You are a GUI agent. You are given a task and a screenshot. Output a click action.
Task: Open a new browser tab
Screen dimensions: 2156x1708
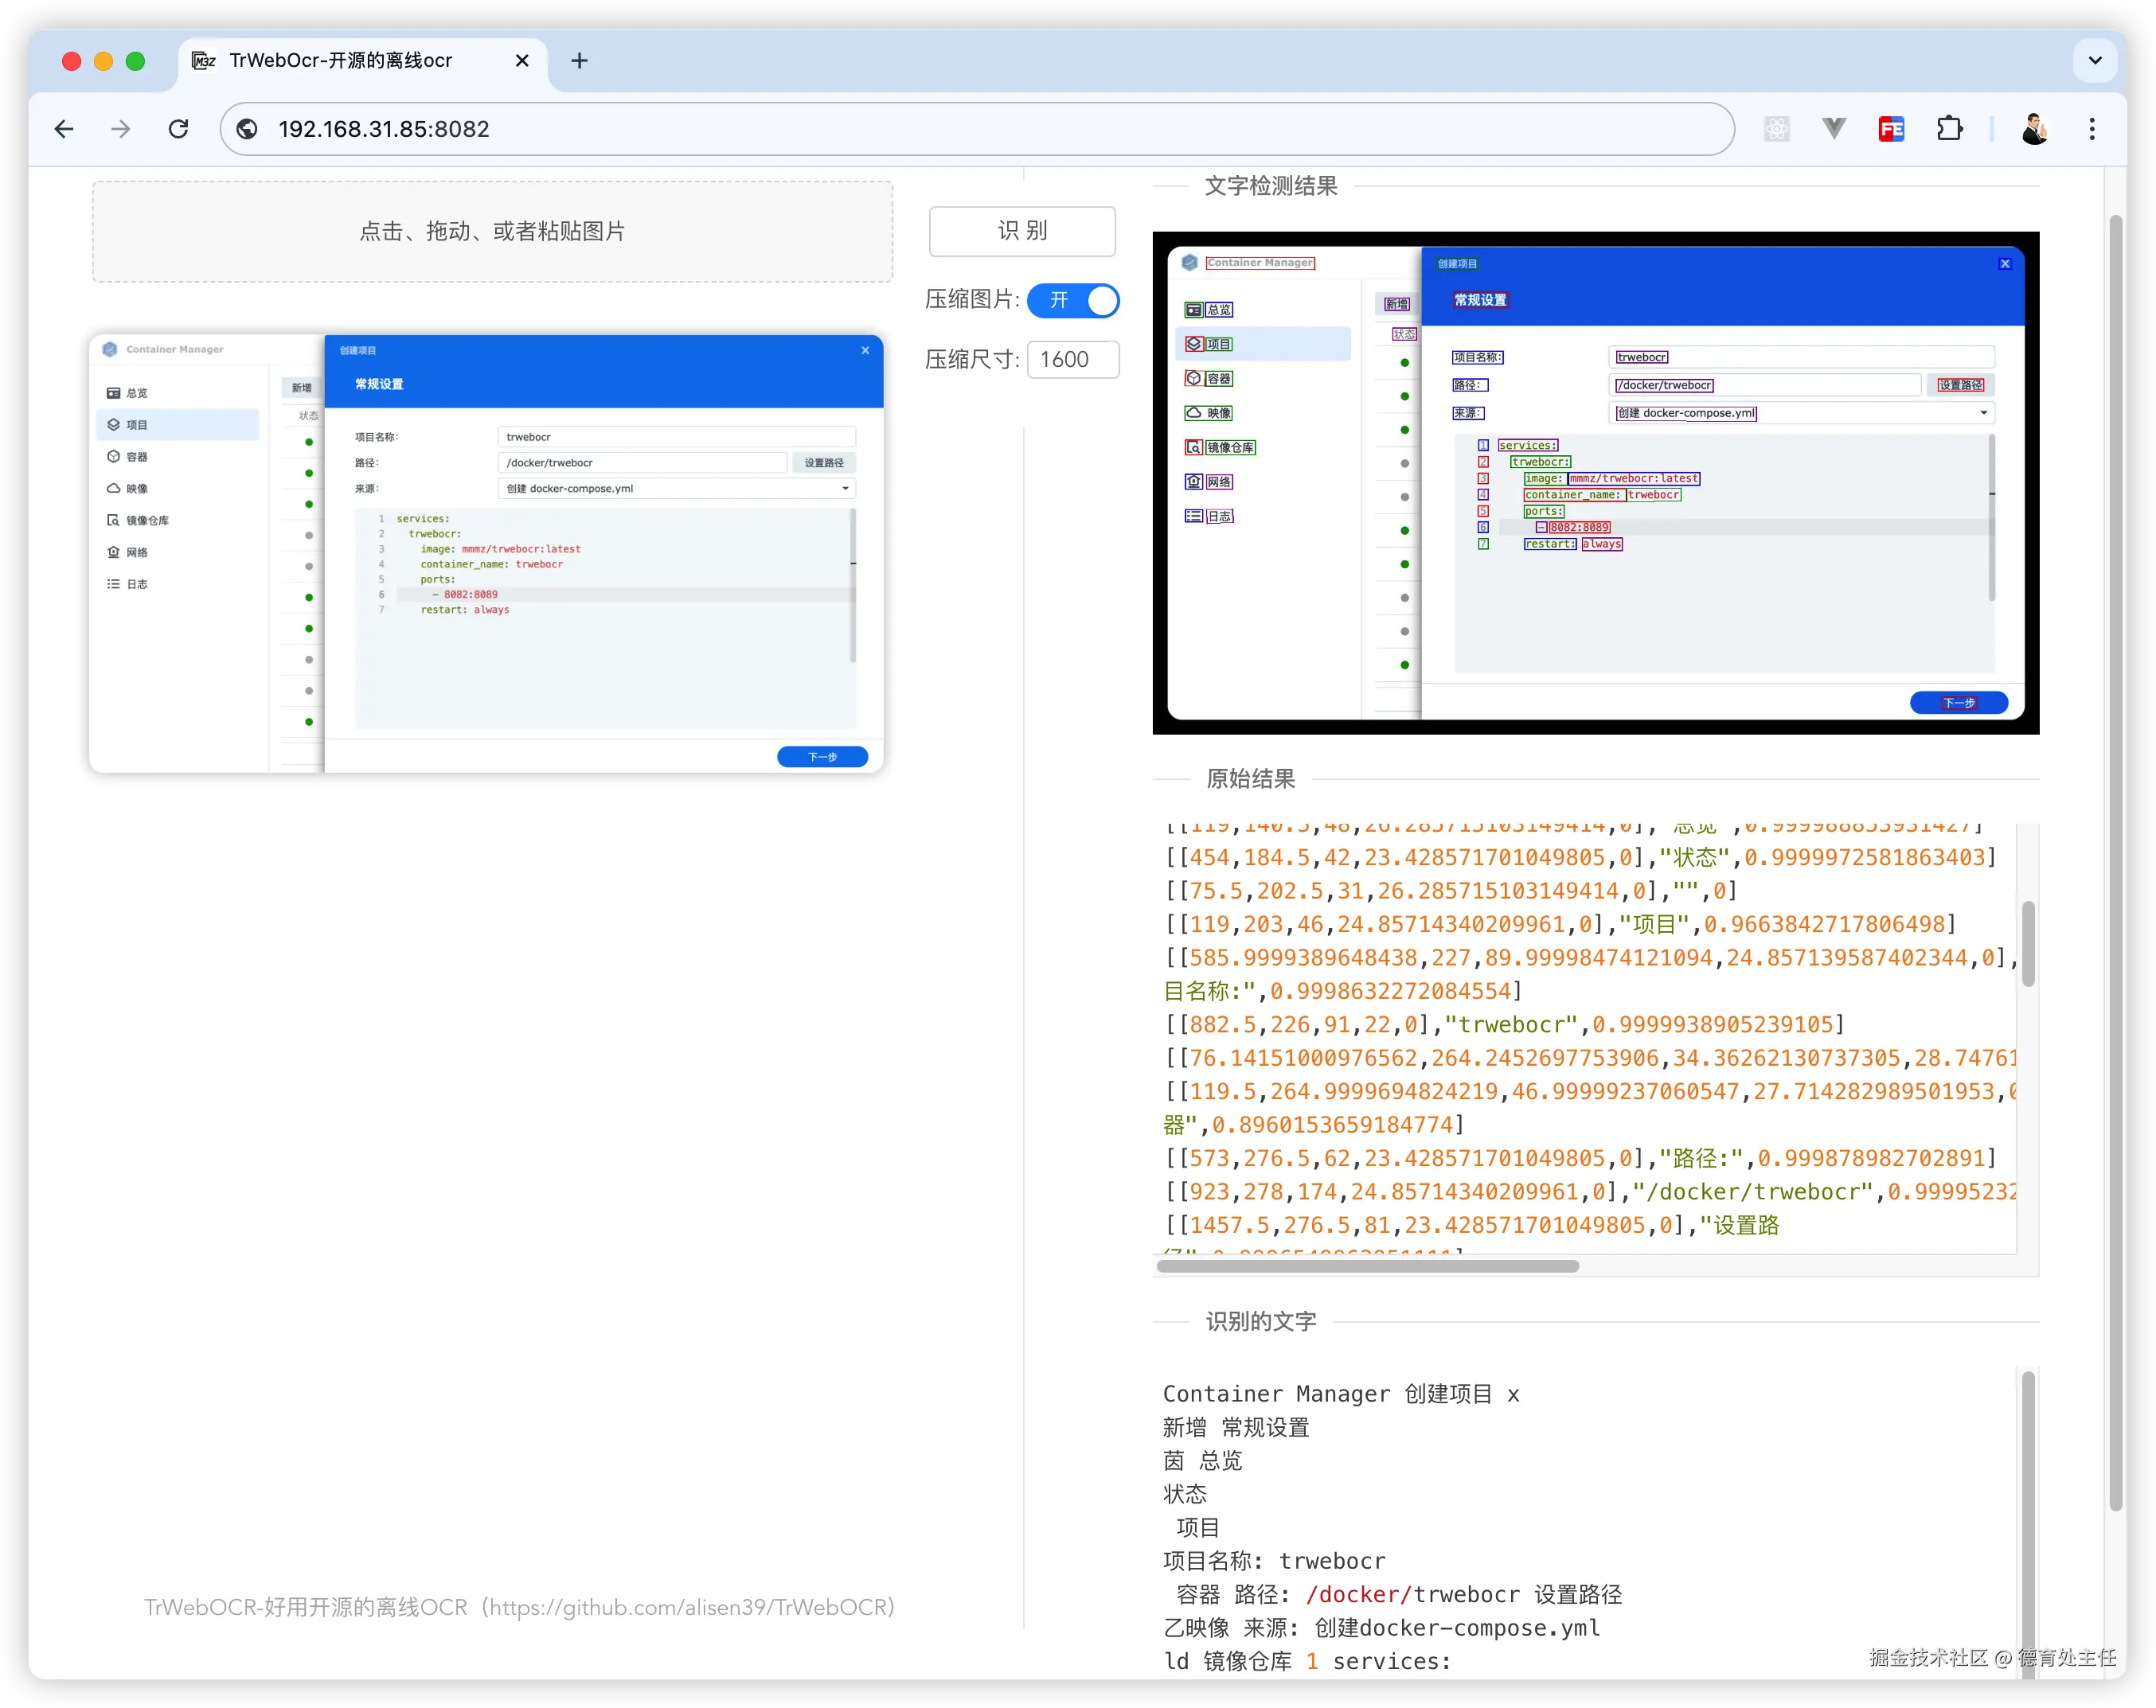[x=579, y=61]
